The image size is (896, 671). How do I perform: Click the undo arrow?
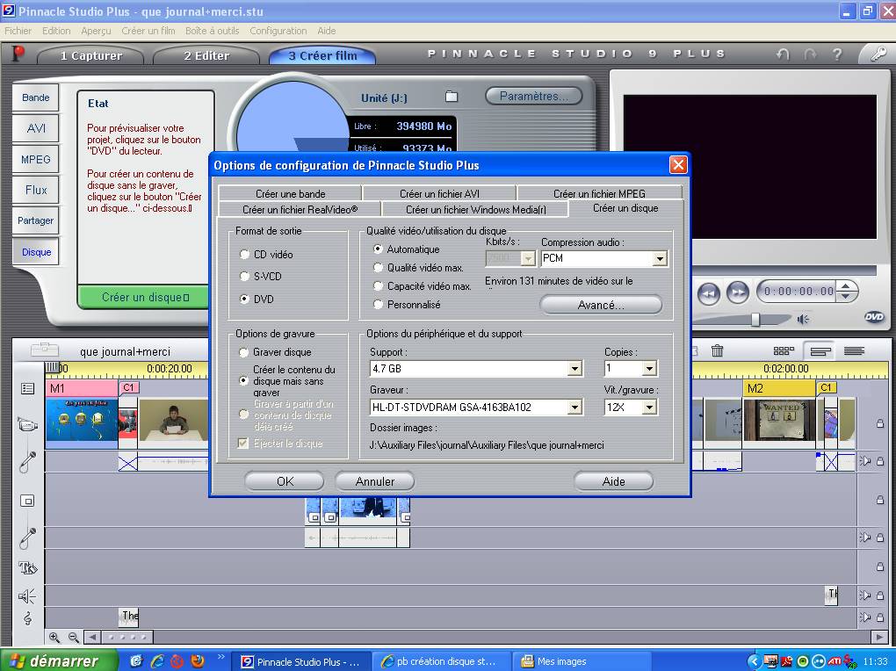(x=783, y=54)
